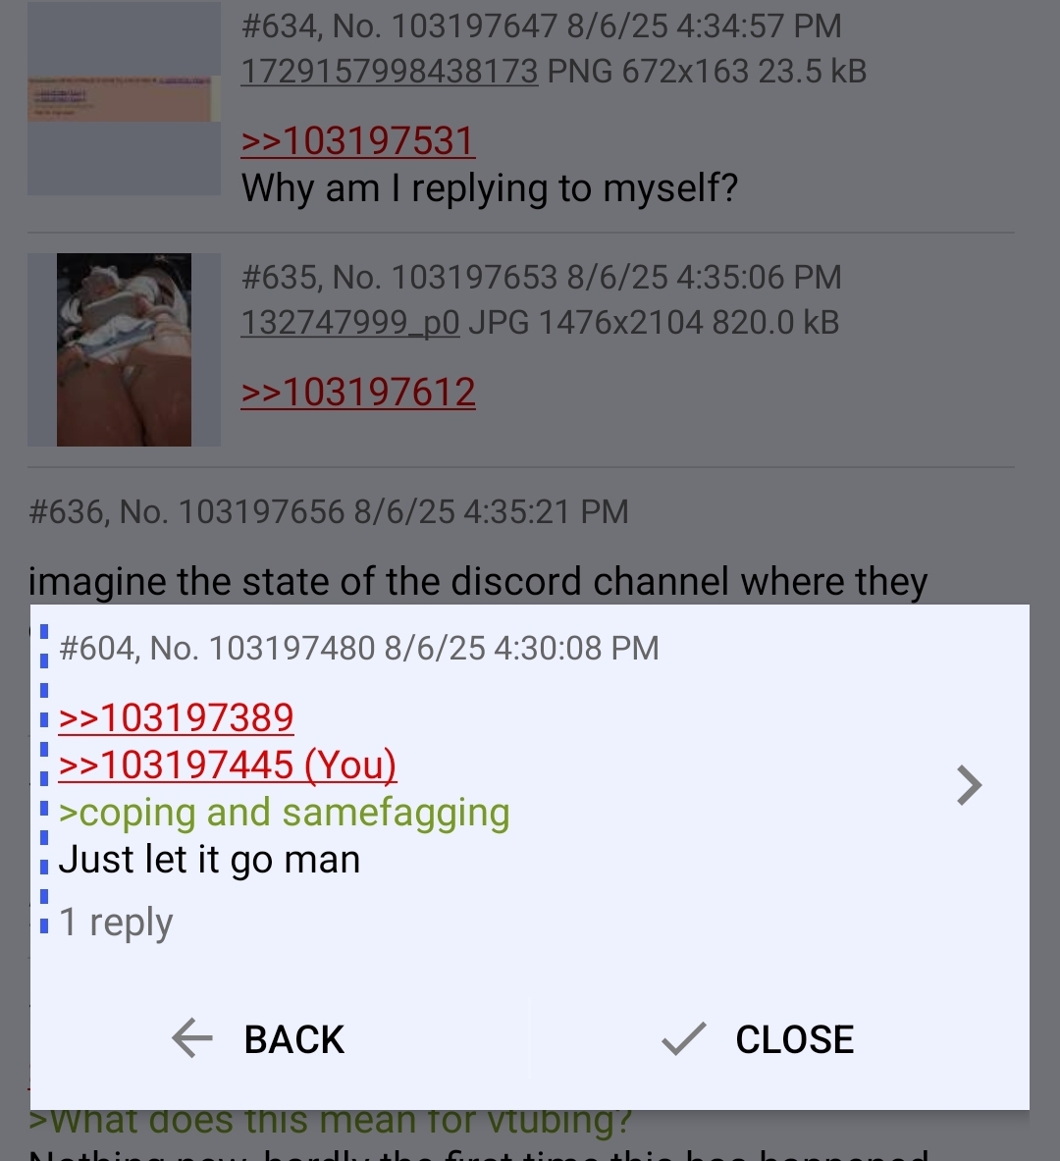1060x1161 pixels.
Task: Open file link 132747999_p0
Action: click(350, 323)
